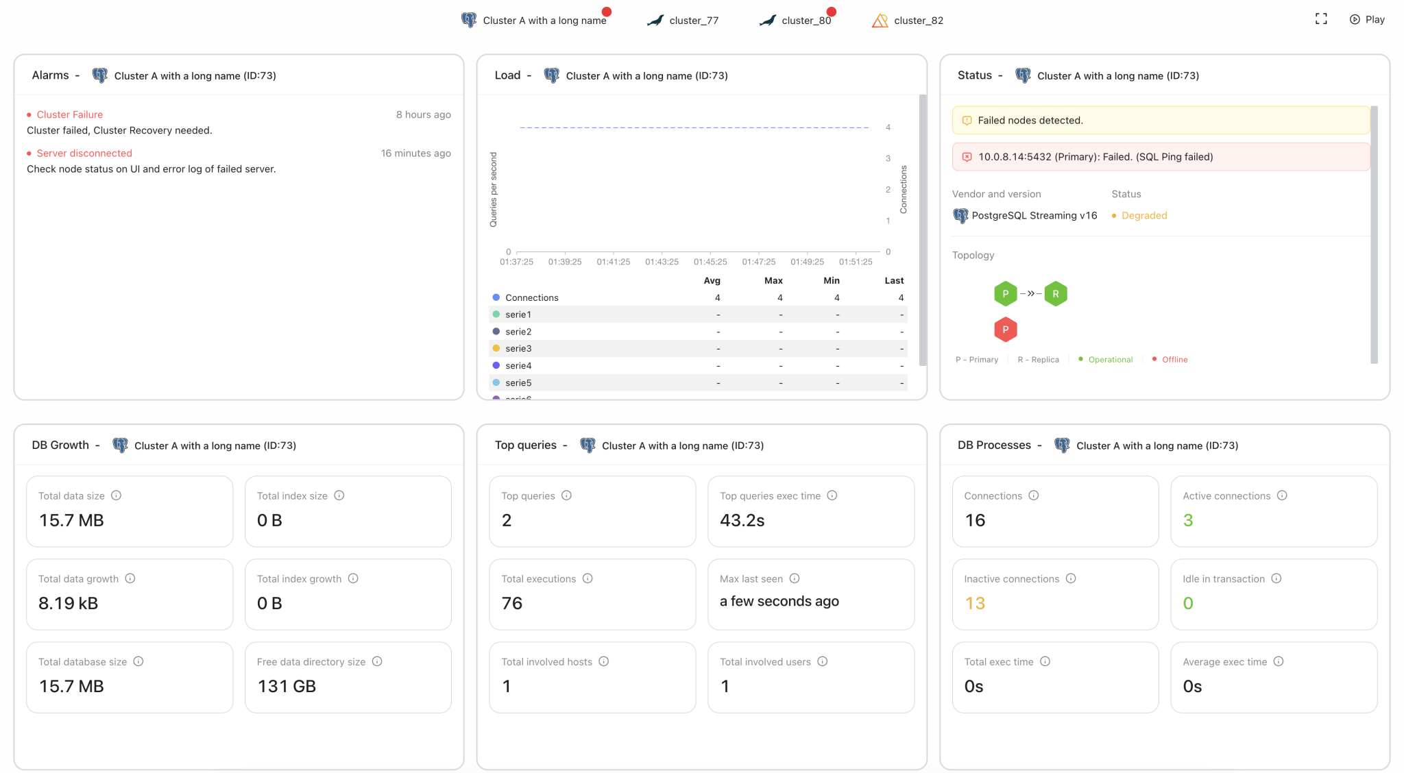Click the green serie1 color dot

click(496, 314)
